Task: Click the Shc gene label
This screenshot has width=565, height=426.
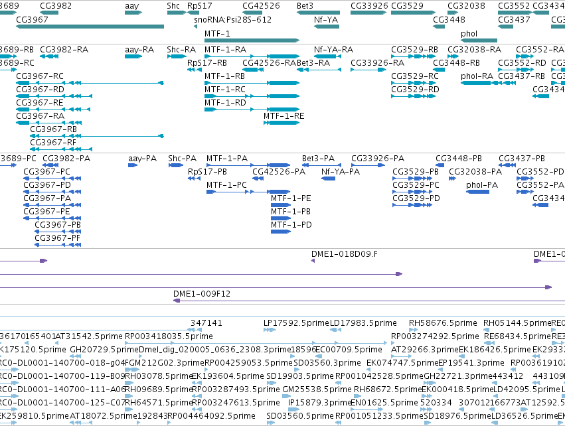Action: click(x=173, y=6)
